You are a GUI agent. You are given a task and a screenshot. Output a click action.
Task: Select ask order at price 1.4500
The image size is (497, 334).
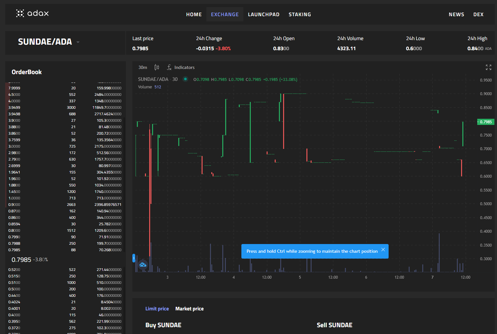(x=65, y=192)
